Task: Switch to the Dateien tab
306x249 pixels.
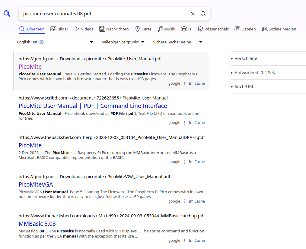Action: [x=245, y=29]
